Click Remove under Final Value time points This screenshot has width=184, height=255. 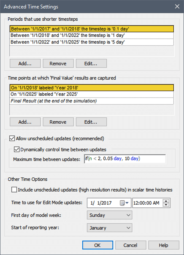click(x=58, y=122)
